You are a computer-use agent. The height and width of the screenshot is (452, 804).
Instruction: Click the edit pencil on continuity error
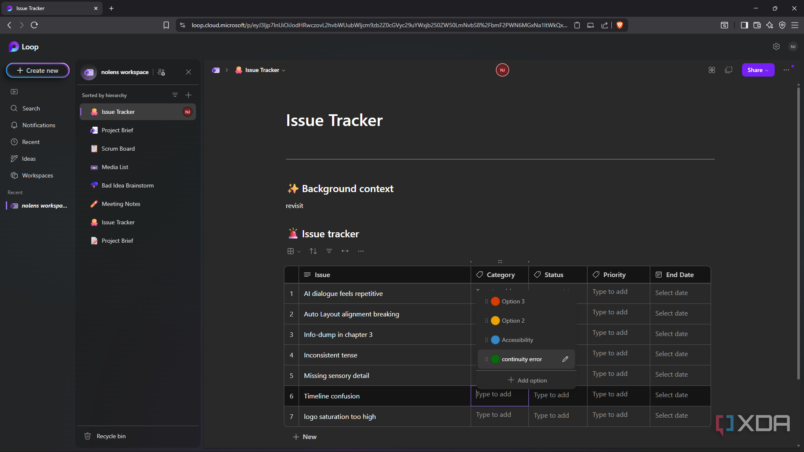[x=565, y=359]
